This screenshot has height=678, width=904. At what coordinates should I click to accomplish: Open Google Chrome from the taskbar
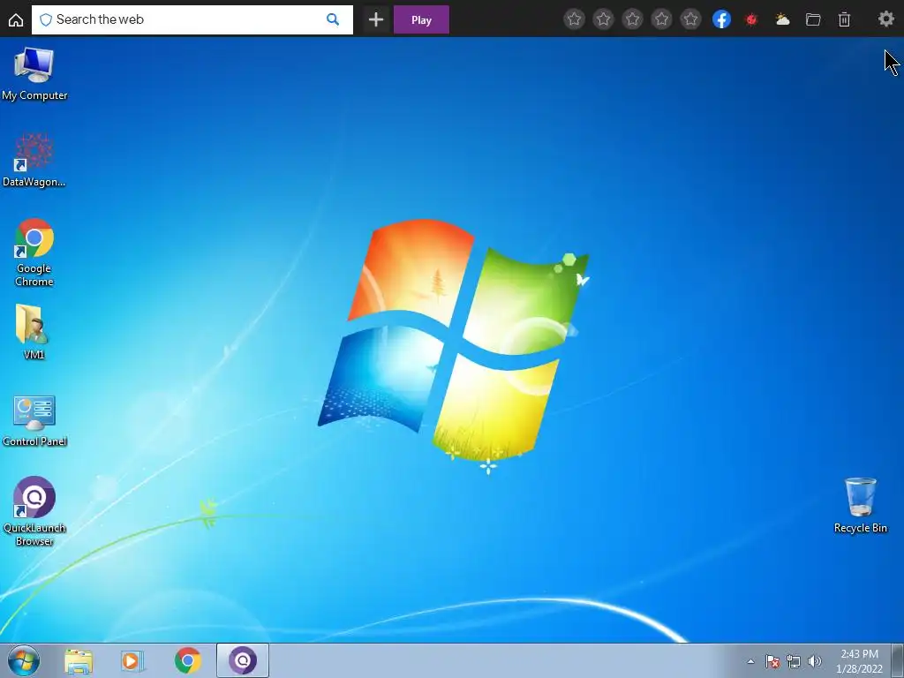[188, 660]
